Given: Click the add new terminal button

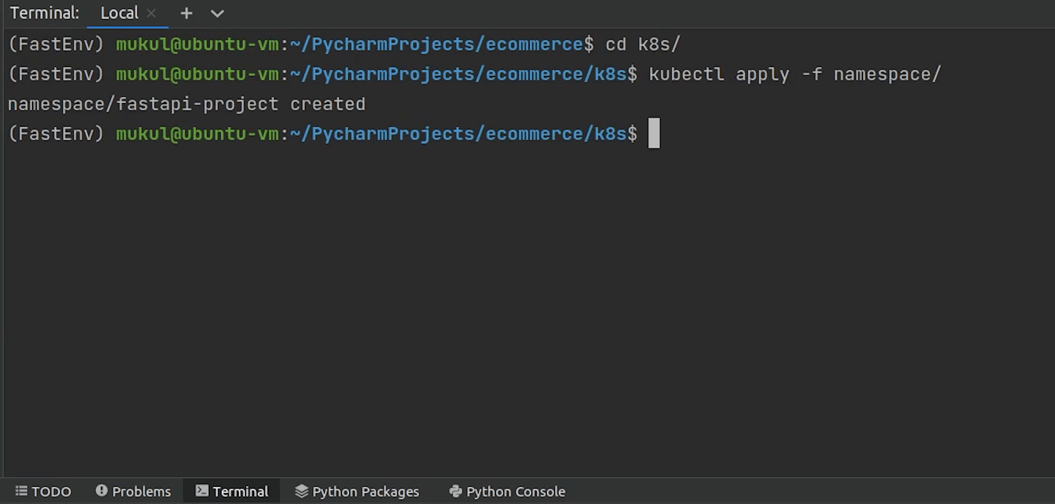Looking at the screenshot, I should click(x=186, y=13).
